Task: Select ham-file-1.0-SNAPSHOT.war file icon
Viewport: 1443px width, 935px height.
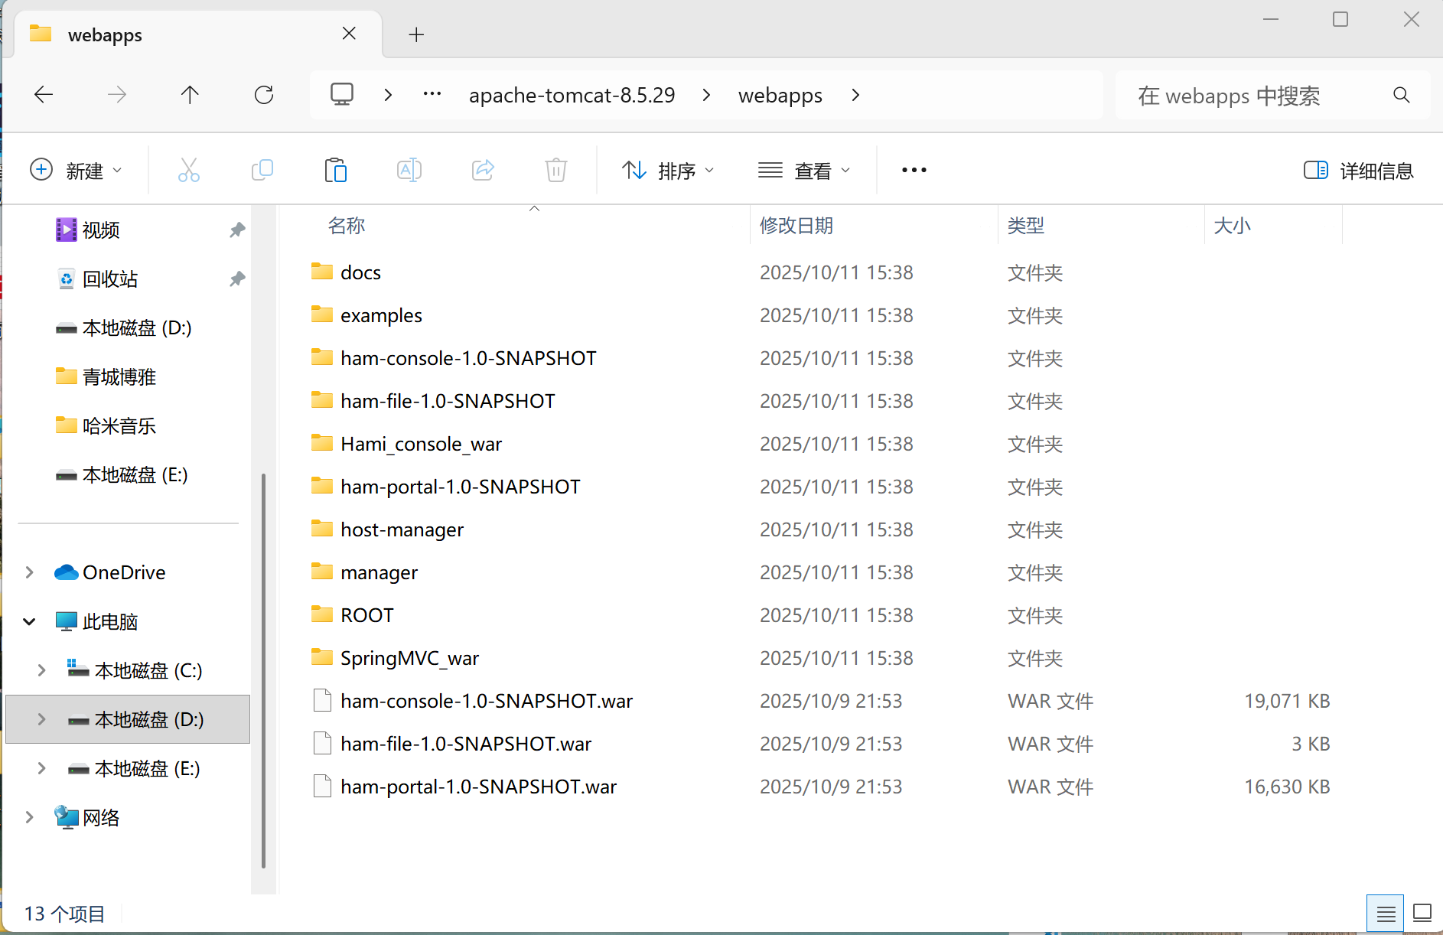Action: point(322,743)
